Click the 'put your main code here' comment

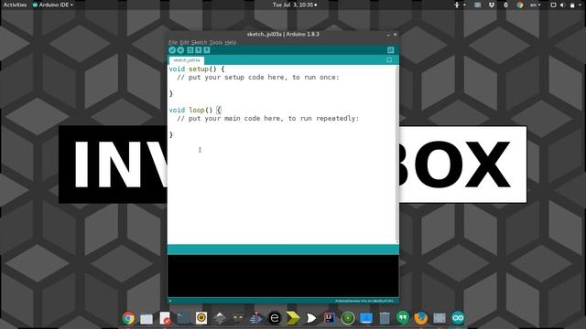tap(267, 118)
